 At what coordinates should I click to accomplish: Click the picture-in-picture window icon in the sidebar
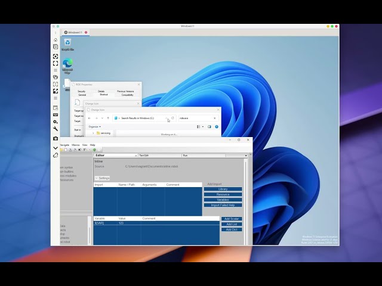point(56,108)
